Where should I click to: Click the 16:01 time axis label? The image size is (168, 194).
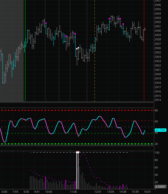[147, 191]
